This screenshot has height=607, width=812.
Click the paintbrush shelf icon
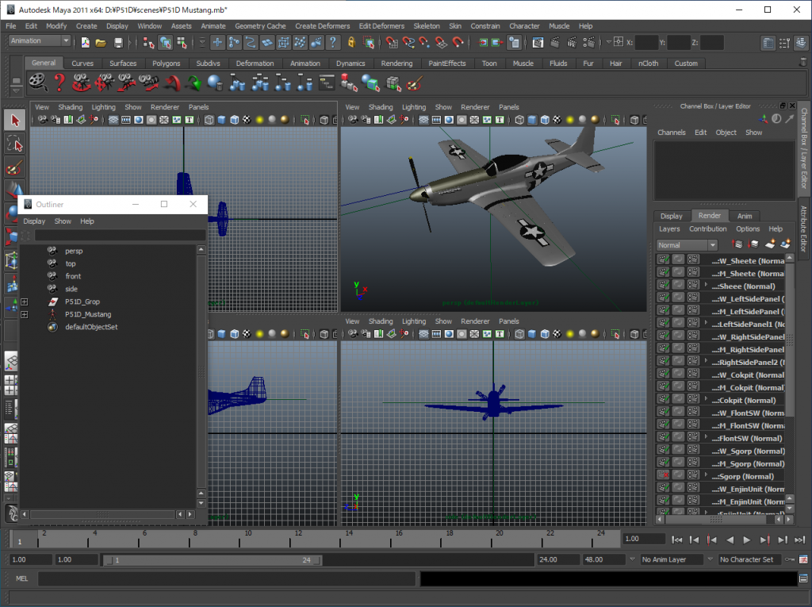pyautogui.click(x=414, y=83)
